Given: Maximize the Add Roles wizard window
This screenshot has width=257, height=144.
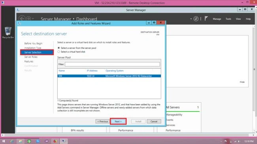Looking at the screenshot, I should 154,22.
